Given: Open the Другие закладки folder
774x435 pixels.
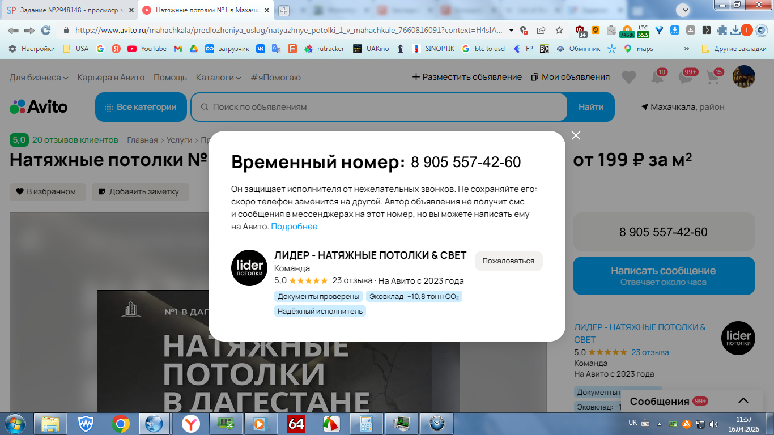Looking at the screenshot, I should coord(734,49).
